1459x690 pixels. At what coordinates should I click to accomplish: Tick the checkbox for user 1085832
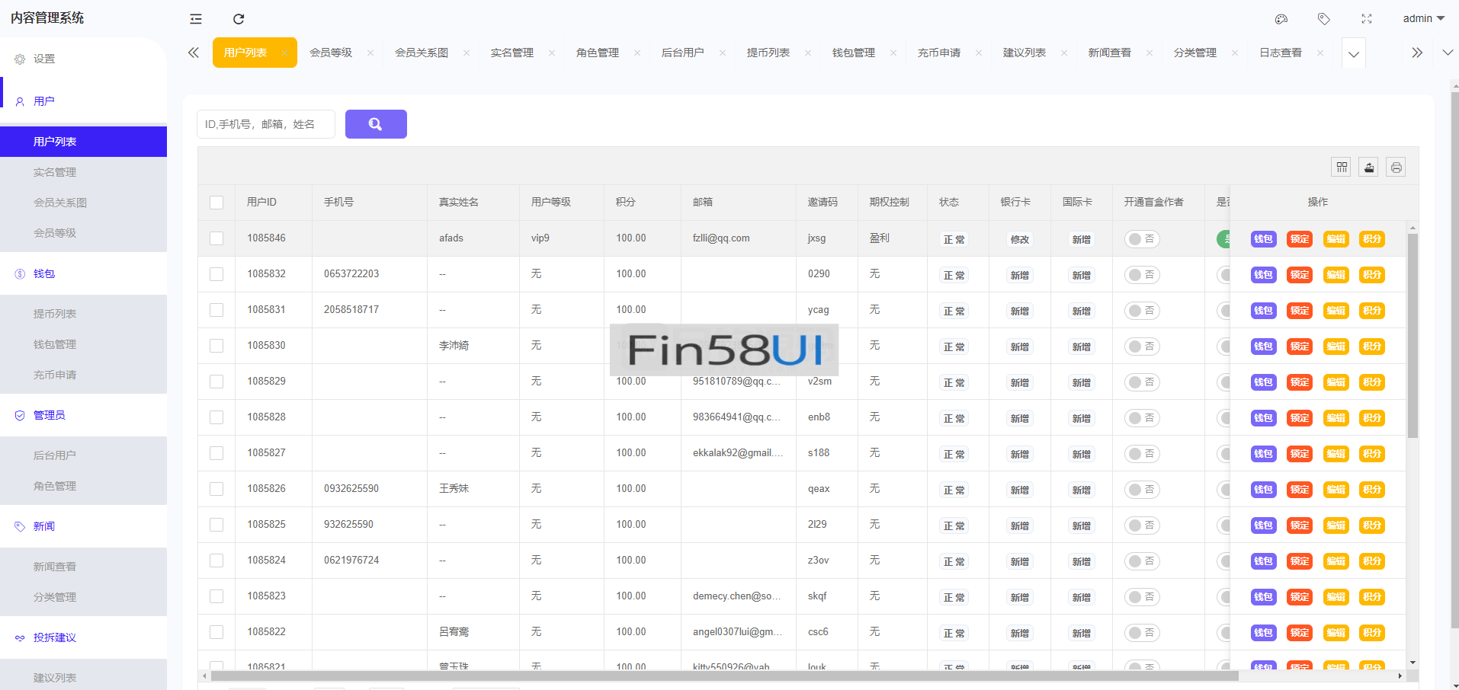click(216, 274)
